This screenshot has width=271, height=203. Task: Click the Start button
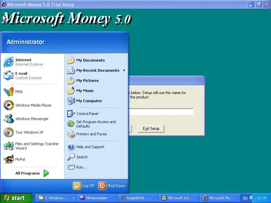click(x=16, y=198)
